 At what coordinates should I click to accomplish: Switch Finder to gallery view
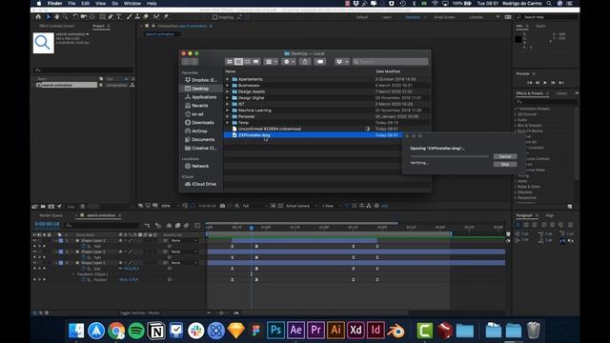255,61
